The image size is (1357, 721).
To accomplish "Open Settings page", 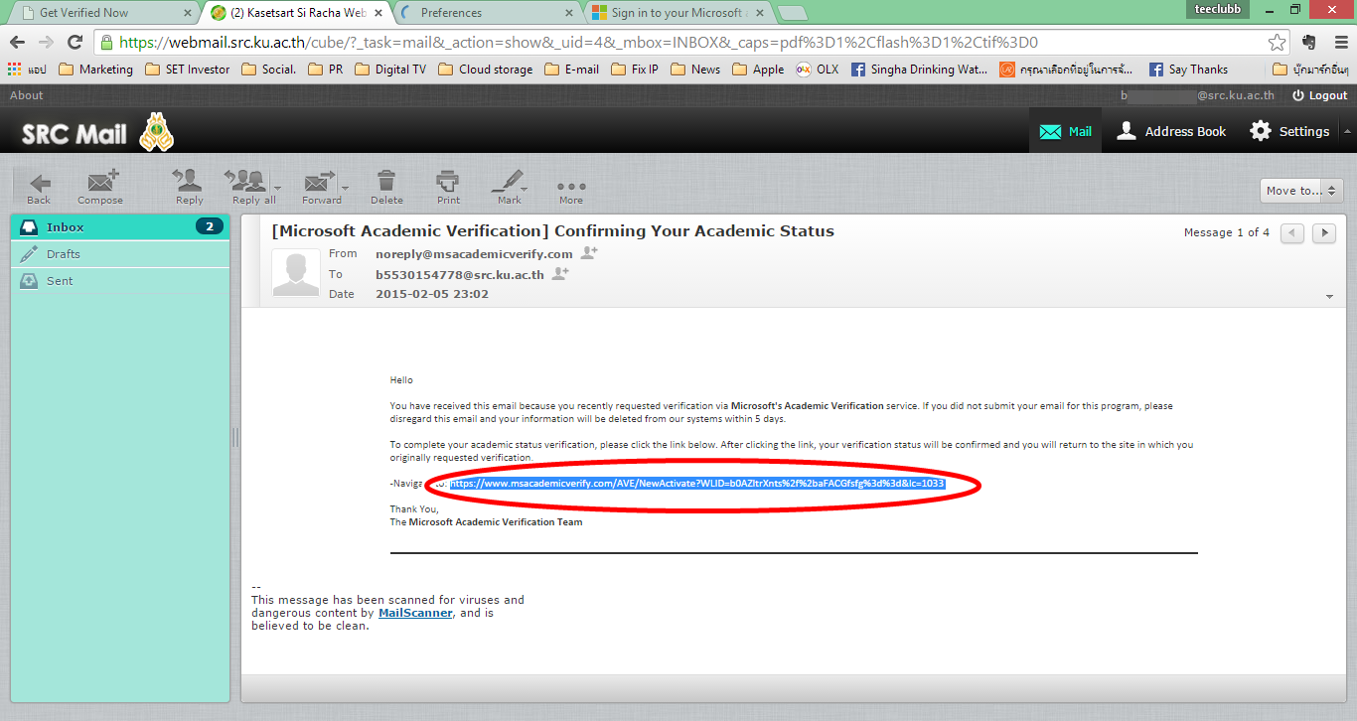I will (1289, 131).
